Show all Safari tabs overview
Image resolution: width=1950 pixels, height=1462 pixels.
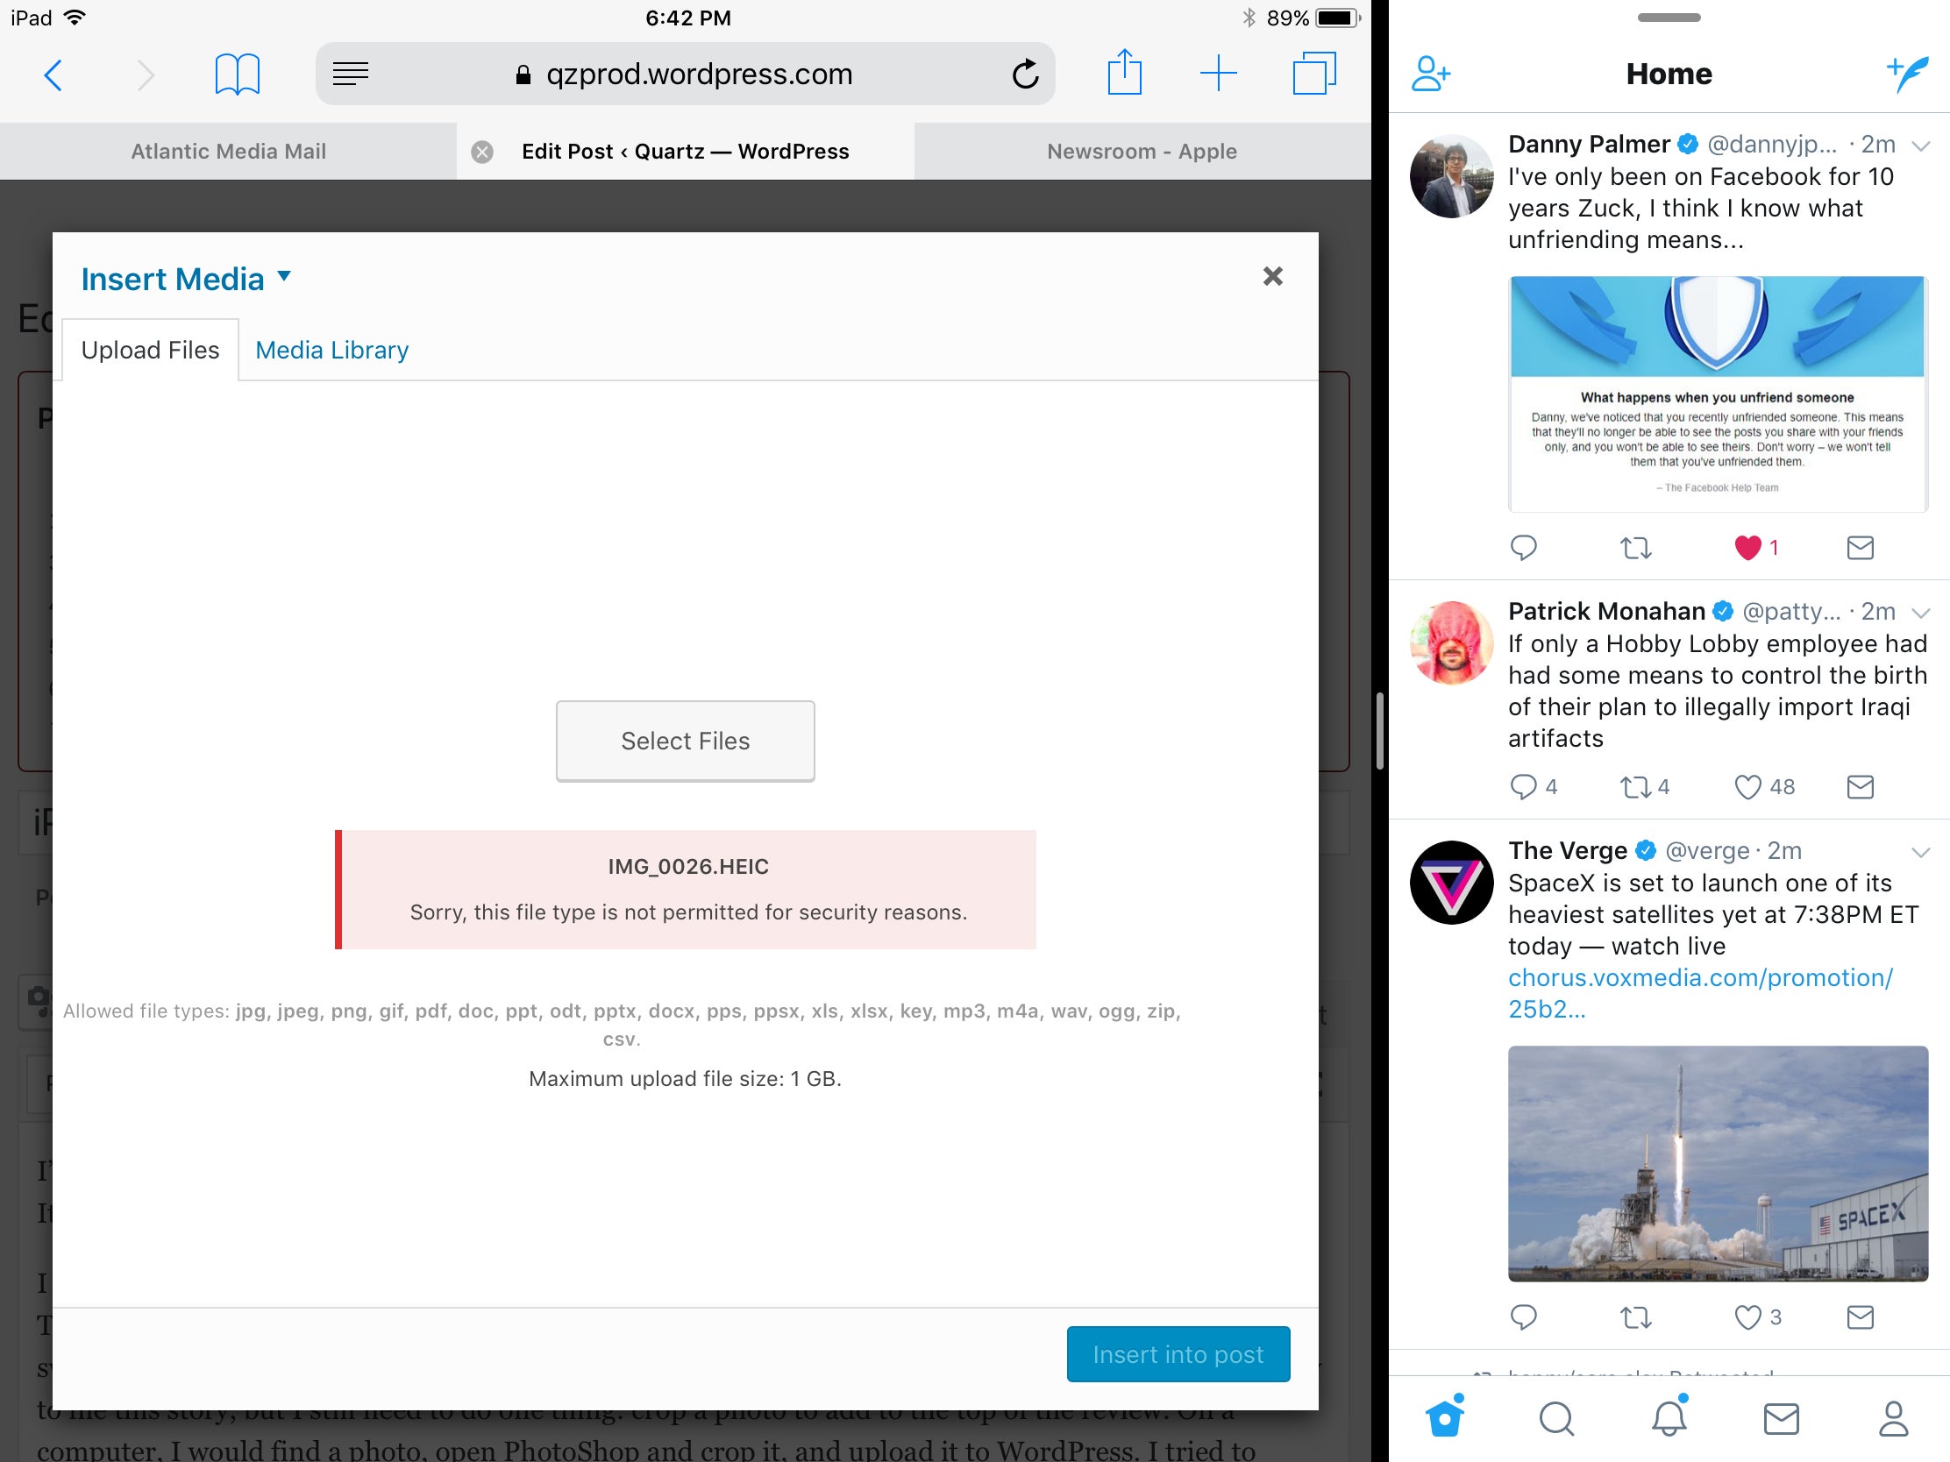pyautogui.click(x=1313, y=73)
